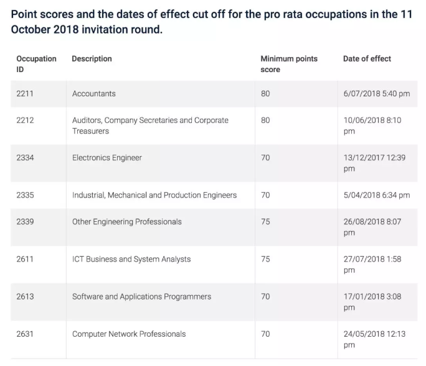The image size is (426, 366).
Task: Select Other Engineering Professionals cell
Action: pyautogui.click(x=127, y=222)
